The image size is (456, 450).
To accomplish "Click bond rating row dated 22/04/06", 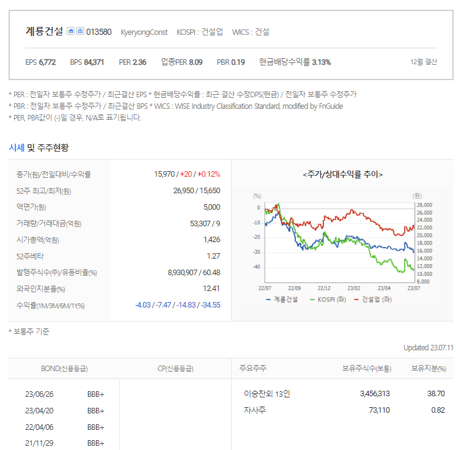I will pos(65,427).
